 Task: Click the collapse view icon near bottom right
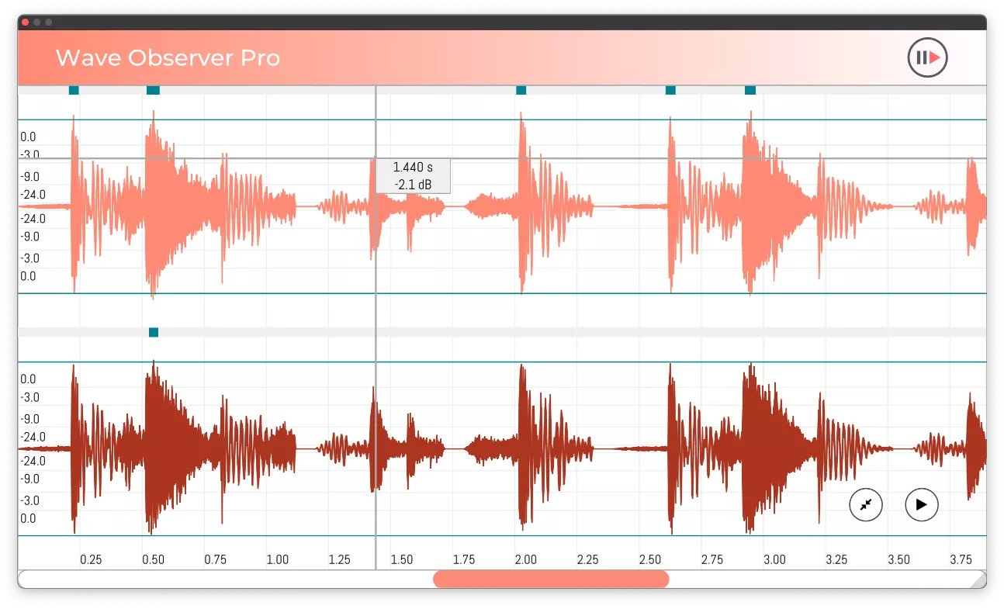click(865, 505)
